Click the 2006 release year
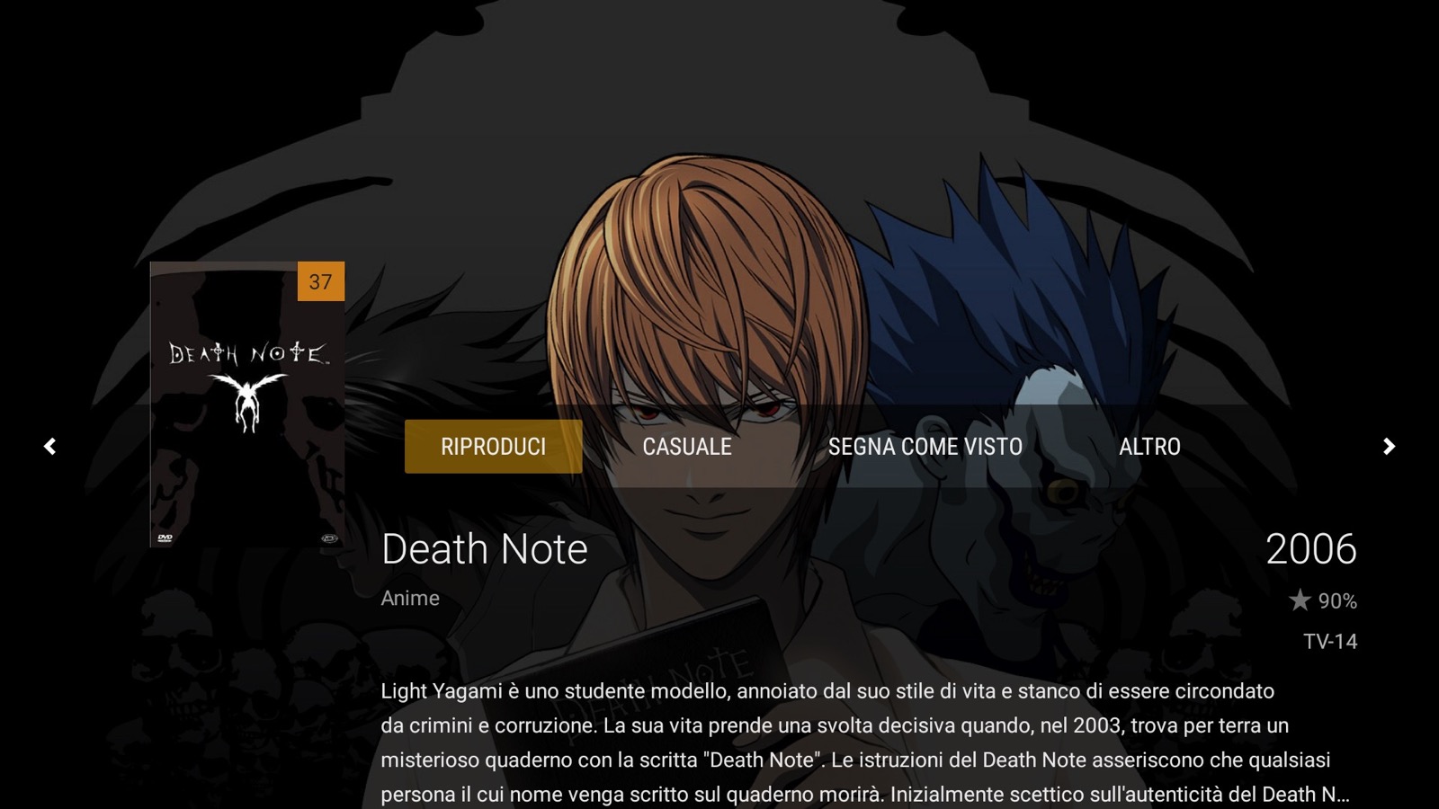1439x809 pixels. [1311, 549]
